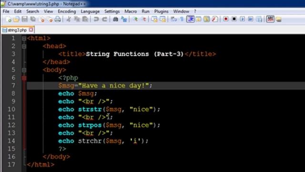The height and width of the screenshot is (172, 305).
Task: Zoom out of the editor text
Action: [143, 19]
